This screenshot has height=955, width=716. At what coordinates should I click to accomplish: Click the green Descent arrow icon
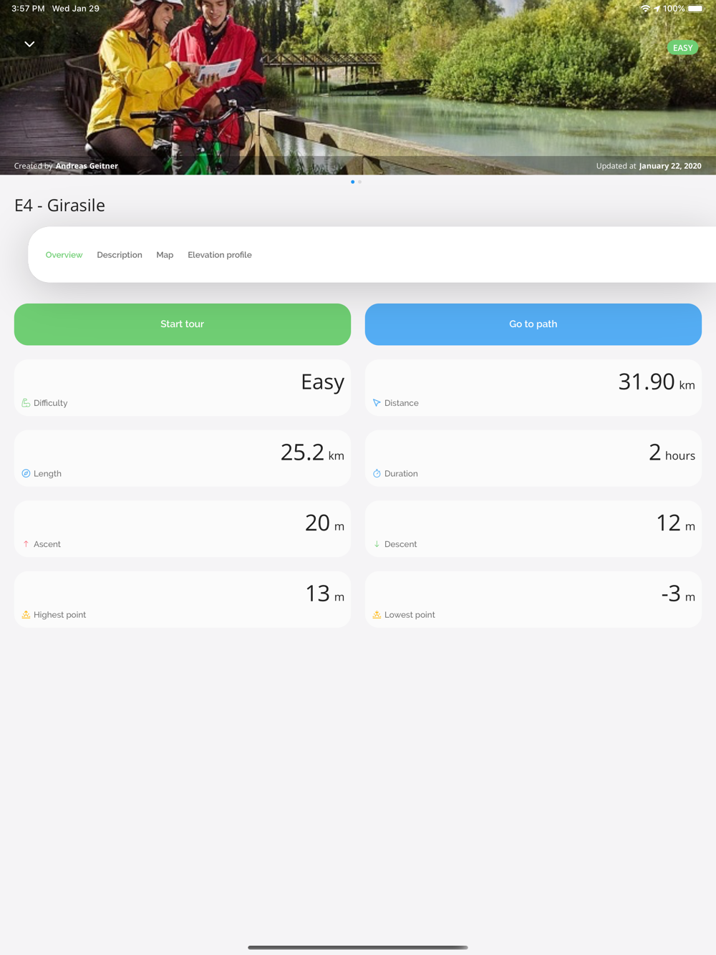pyautogui.click(x=377, y=544)
